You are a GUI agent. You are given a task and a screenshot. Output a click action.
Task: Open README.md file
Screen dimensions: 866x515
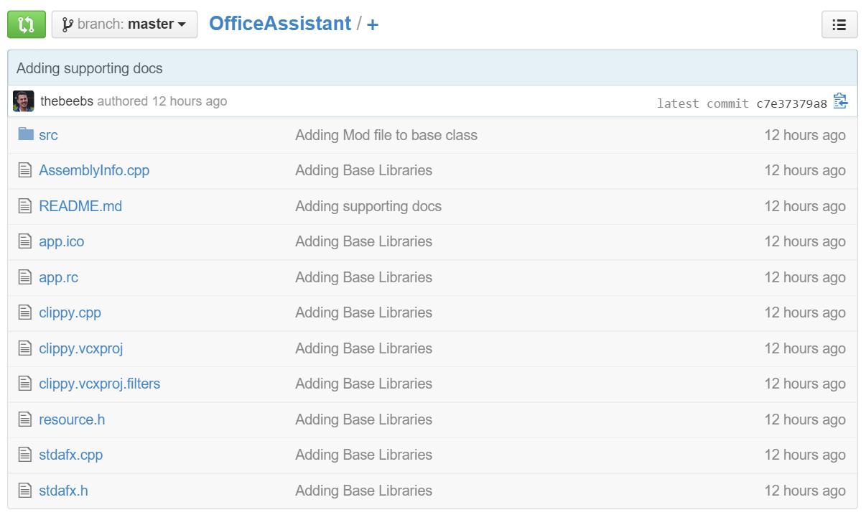pos(80,206)
